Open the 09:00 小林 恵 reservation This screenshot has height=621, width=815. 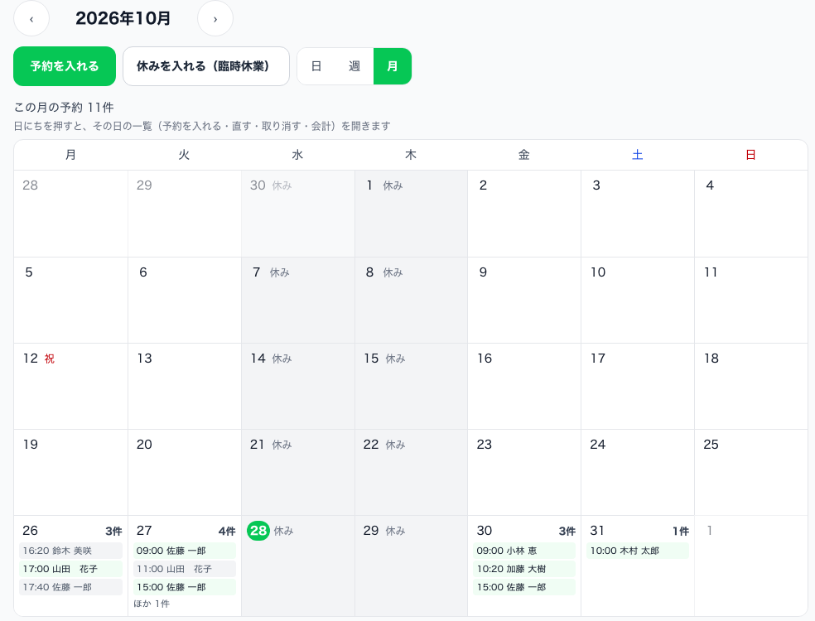524,551
